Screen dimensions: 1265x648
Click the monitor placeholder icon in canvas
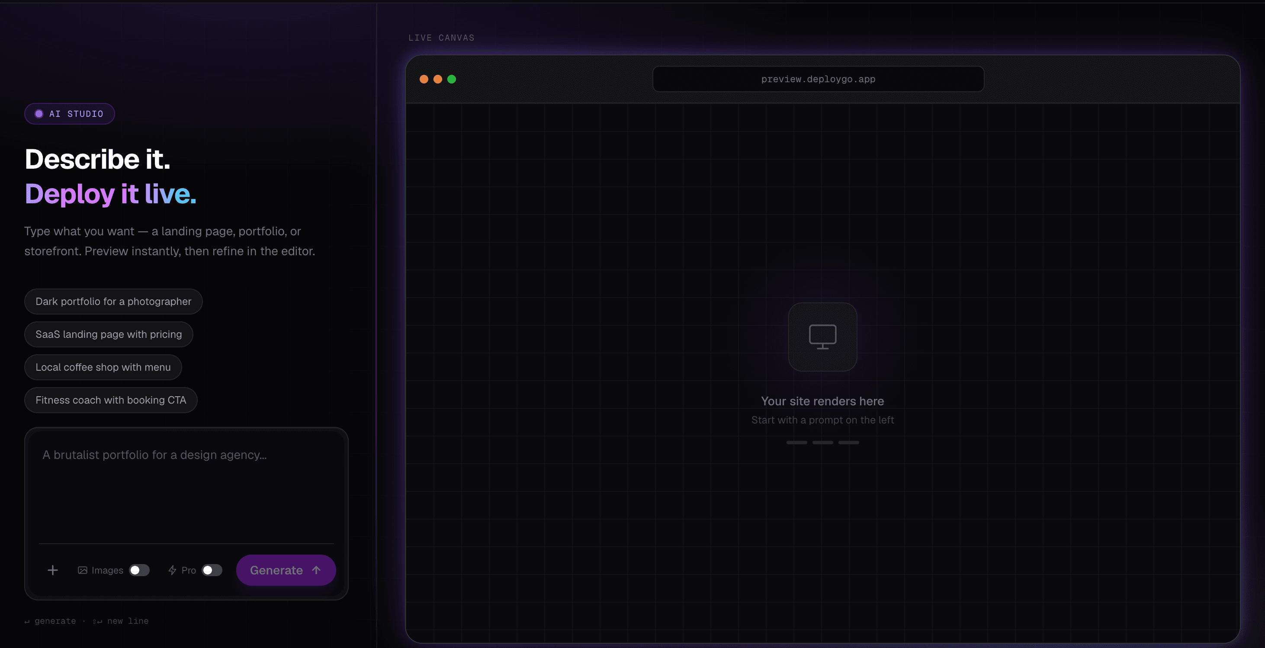822,337
